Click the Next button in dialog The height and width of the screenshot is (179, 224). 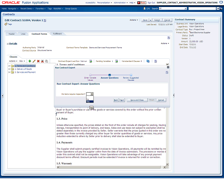[122, 100]
